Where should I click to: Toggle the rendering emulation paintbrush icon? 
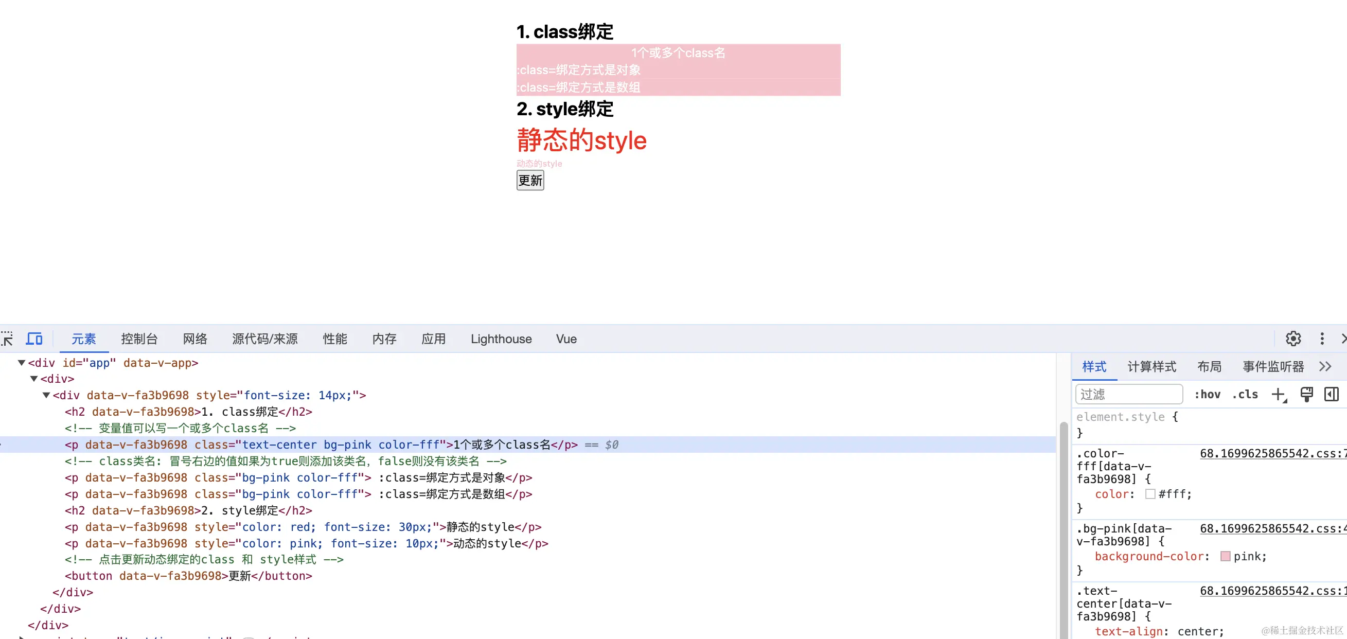[x=1306, y=394]
